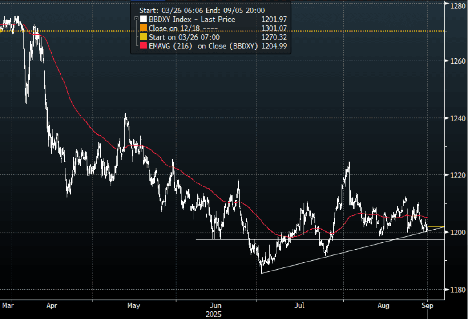Select 'BBDXY Index - Last Price' legend text
Viewport: 468px width, 319px height.
[x=192, y=20]
